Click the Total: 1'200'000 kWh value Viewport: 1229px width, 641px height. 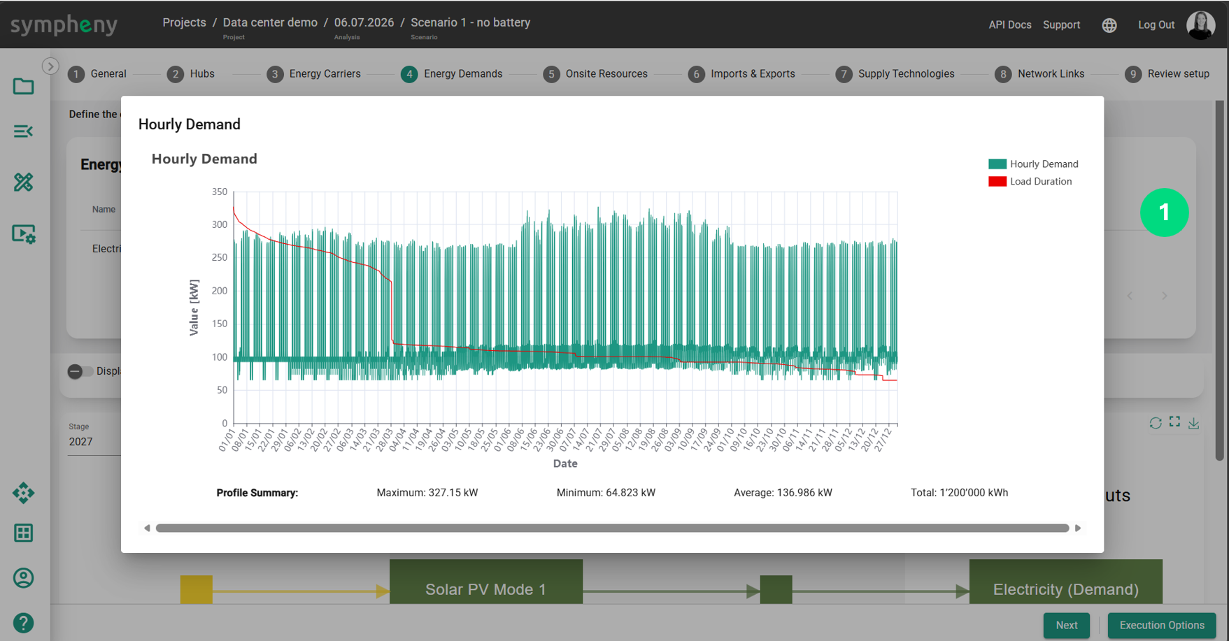(959, 493)
